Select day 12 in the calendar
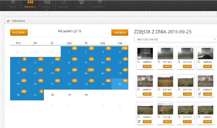Screen dimensions: 217x128 pos(18,73)
